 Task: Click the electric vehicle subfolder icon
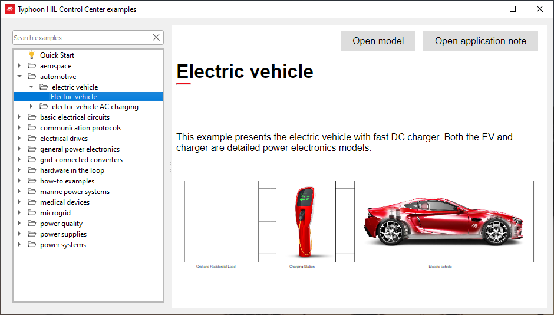click(x=44, y=87)
